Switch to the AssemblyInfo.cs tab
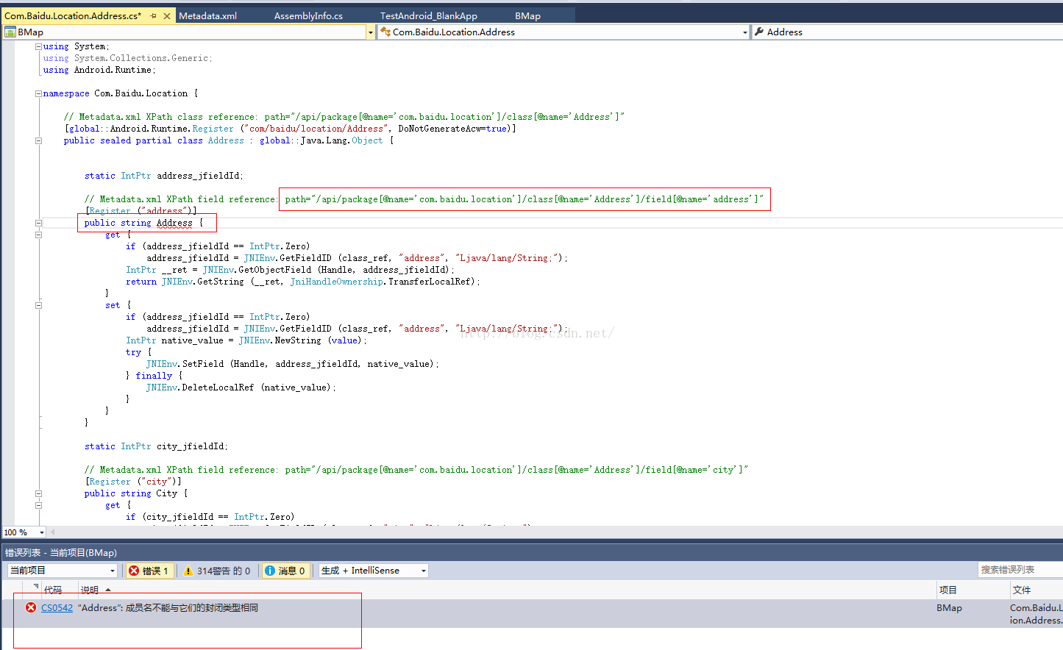The width and height of the screenshot is (1063, 650). 308,15
